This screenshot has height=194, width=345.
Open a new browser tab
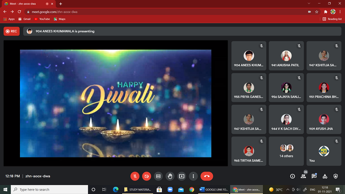click(x=61, y=4)
